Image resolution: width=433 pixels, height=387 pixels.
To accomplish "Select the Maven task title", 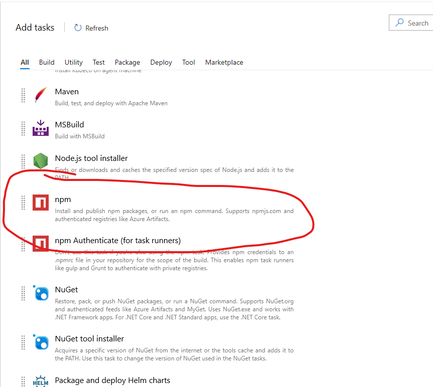I will [67, 92].
